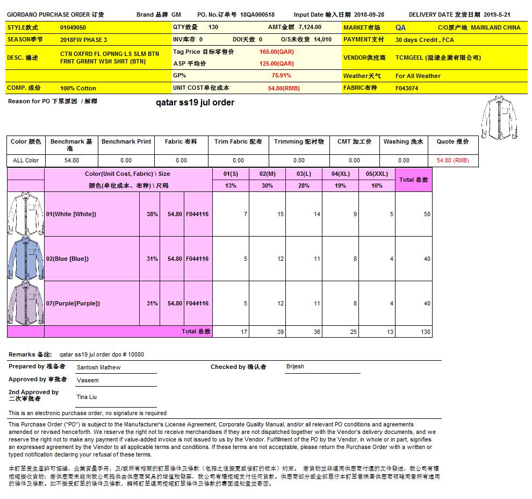The height and width of the screenshot is (499, 532).
Task: Select fabric code F044116 in Blue row
Action: (197, 259)
